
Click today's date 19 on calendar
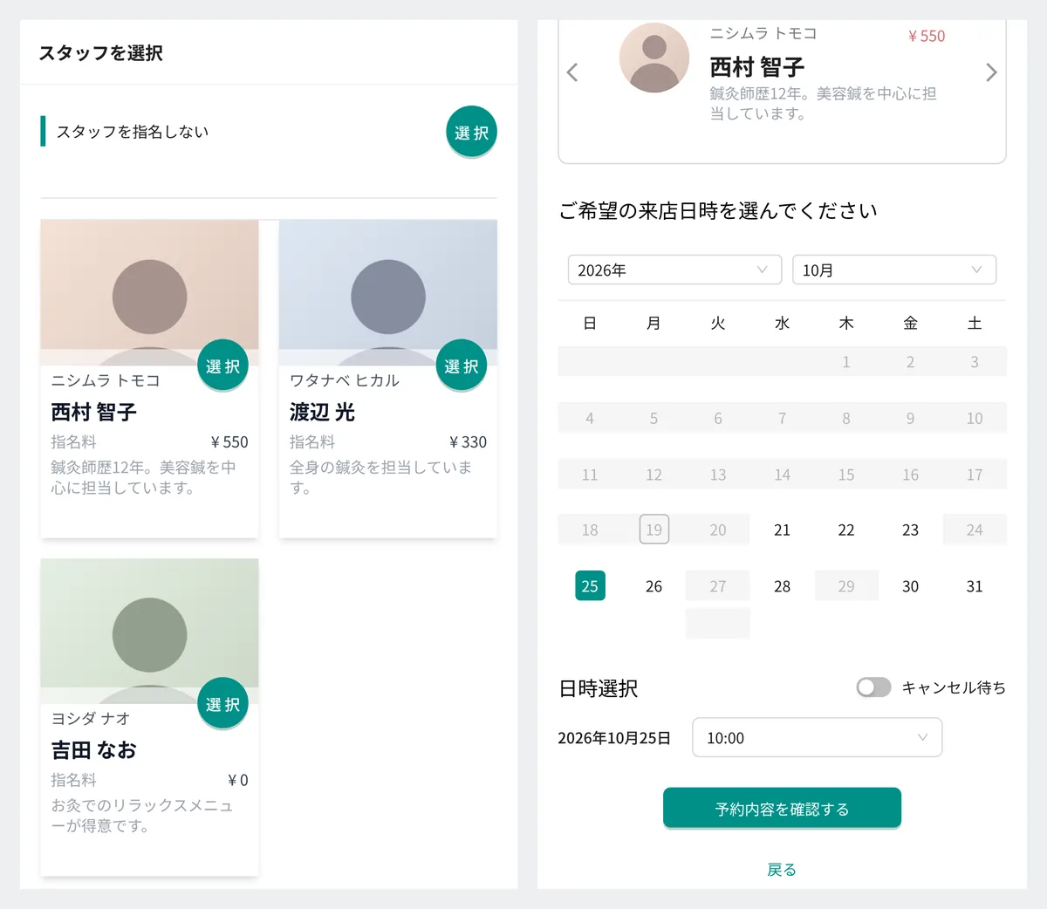[654, 530]
